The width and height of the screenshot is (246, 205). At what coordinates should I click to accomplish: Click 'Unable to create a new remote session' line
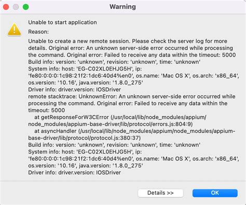pyautogui.click(x=128, y=41)
